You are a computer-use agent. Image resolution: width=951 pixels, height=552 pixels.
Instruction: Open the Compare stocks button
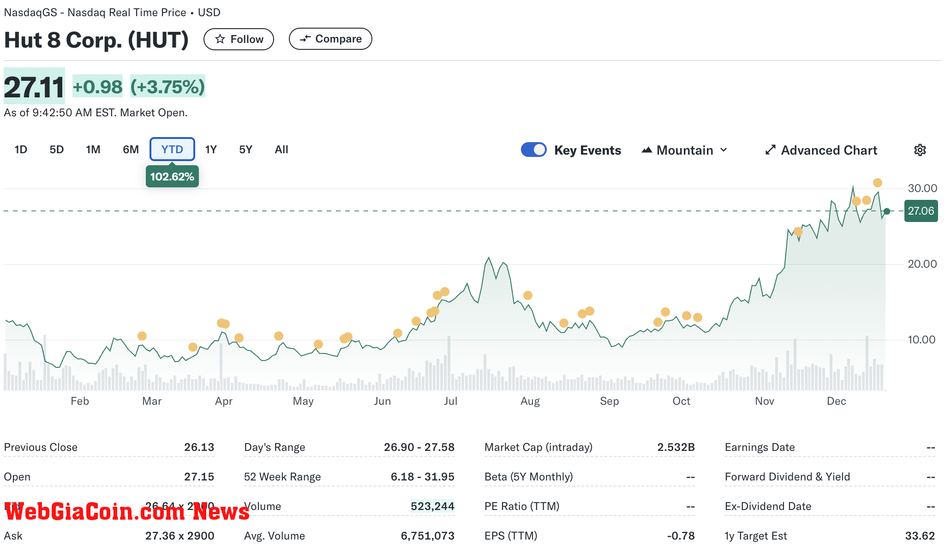330,39
